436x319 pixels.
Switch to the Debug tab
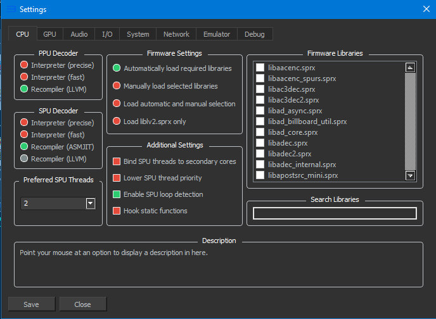pos(254,34)
